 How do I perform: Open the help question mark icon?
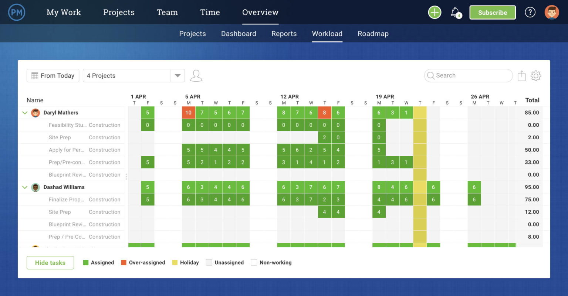(530, 12)
